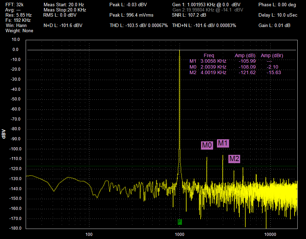This screenshot has width=306, height=239.
Task: Click the -100.0 axis label
Action: tap(15, 149)
